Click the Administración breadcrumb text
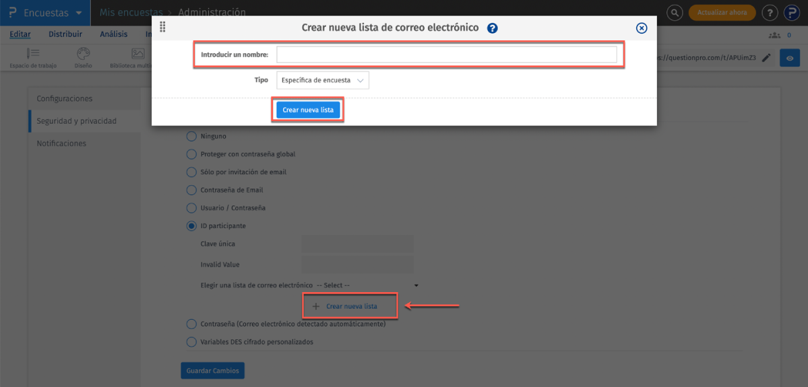Screen dimensions: 808x387 [x=212, y=12]
